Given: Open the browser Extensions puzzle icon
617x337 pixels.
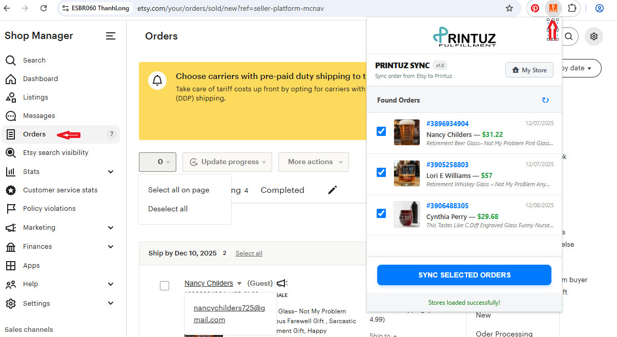Looking at the screenshot, I should 572,8.
